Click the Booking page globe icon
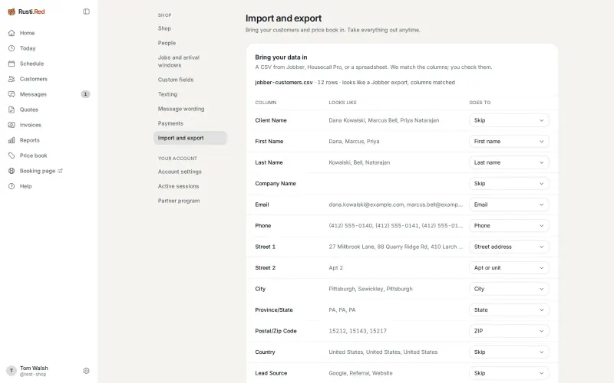614x383 pixels. coord(12,171)
